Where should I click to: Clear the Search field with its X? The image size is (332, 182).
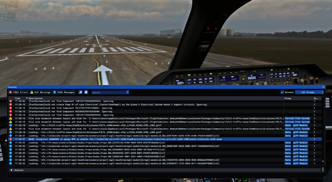pos(127,92)
